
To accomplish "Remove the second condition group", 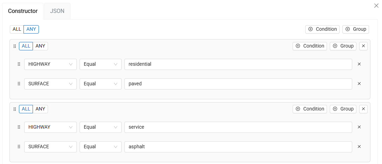I will tap(363, 109).
